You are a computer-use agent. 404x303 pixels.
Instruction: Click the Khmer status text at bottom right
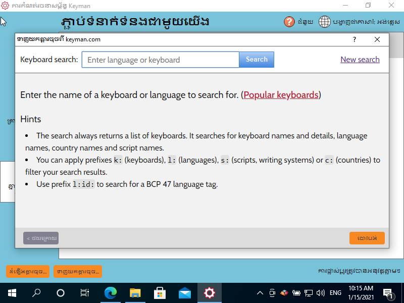coord(359,271)
